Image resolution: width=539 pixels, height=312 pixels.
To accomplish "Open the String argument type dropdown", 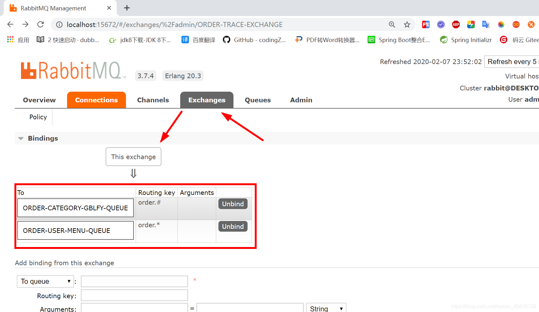I will (326, 309).
